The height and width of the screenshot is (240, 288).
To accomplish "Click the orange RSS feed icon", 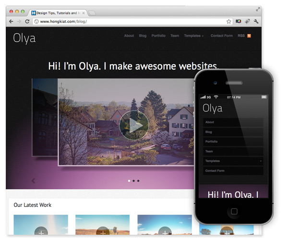I will (249, 36).
